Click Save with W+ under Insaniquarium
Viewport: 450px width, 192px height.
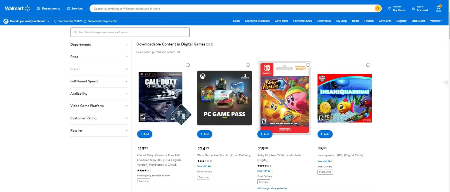(325, 161)
